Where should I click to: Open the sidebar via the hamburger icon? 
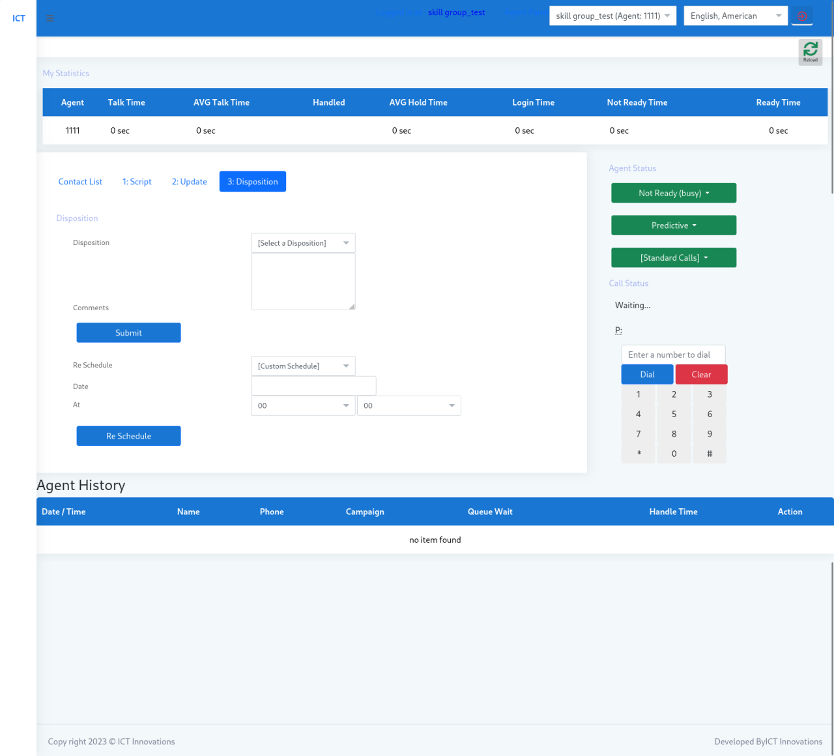(x=50, y=18)
